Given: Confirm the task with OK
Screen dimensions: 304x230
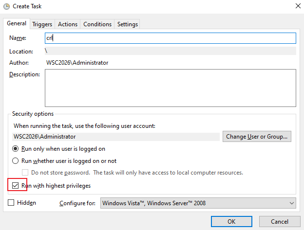Looking at the screenshot, I should point(231,221).
